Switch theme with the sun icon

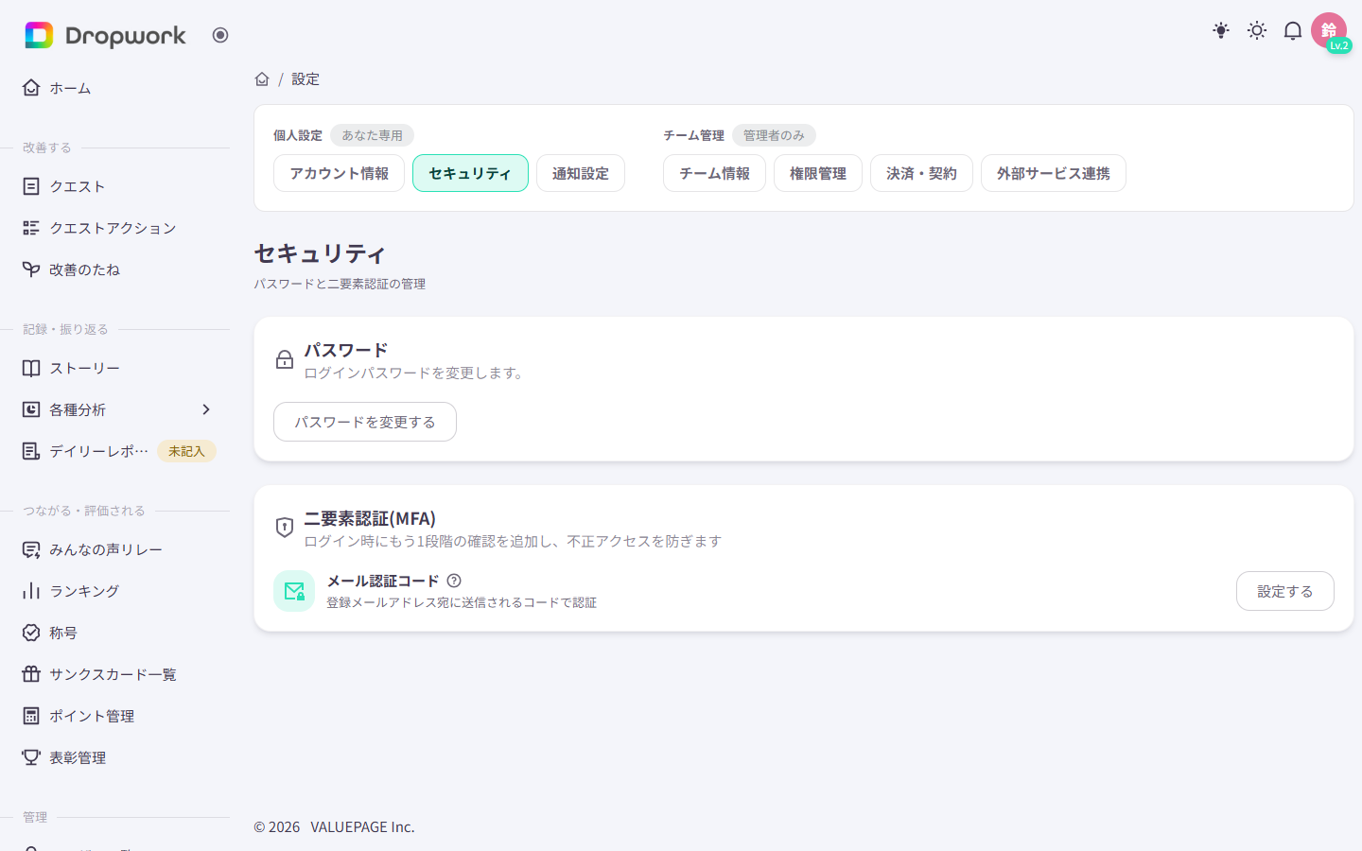point(1257,30)
